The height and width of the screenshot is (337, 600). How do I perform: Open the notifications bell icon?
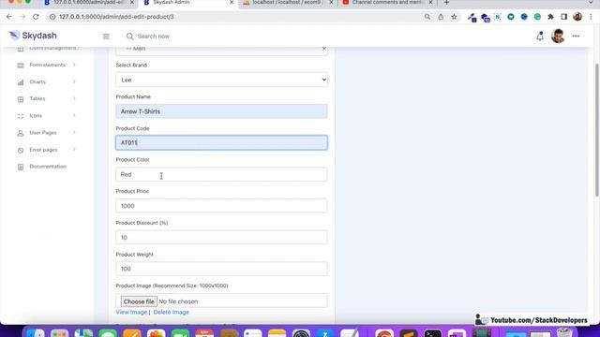pos(540,36)
